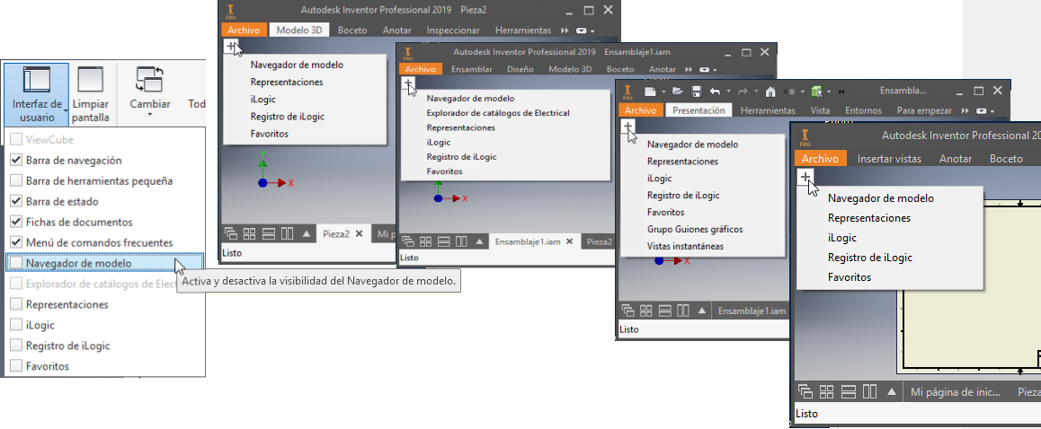The image size is (1041, 429).
Task: Click horizontal arrange icon in Pieza2 window
Action: [x=269, y=233]
